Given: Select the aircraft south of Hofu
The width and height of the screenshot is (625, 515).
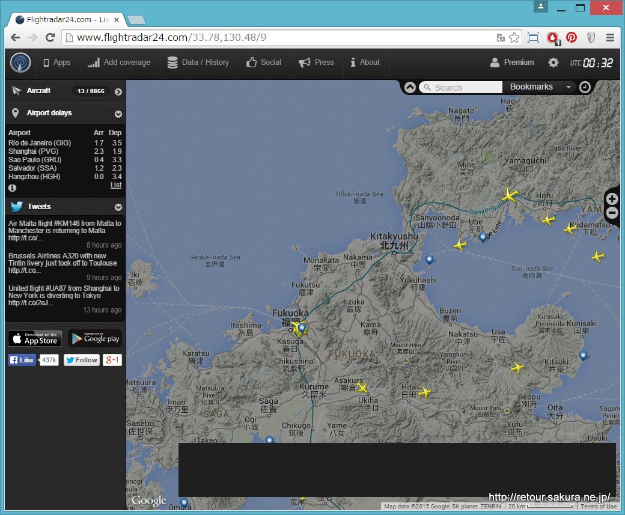Looking at the screenshot, I should click(x=549, y=219).
